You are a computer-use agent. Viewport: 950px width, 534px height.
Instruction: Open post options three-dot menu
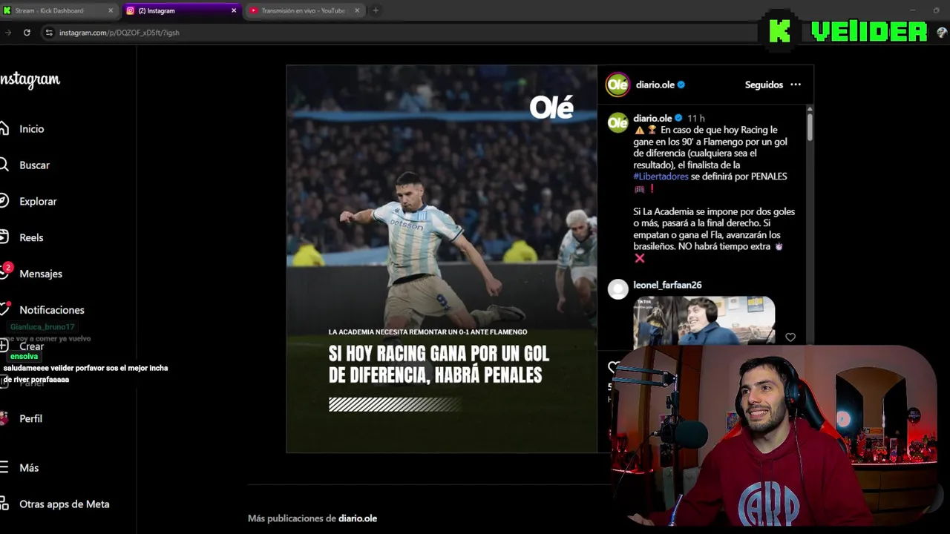pos(796,85)
